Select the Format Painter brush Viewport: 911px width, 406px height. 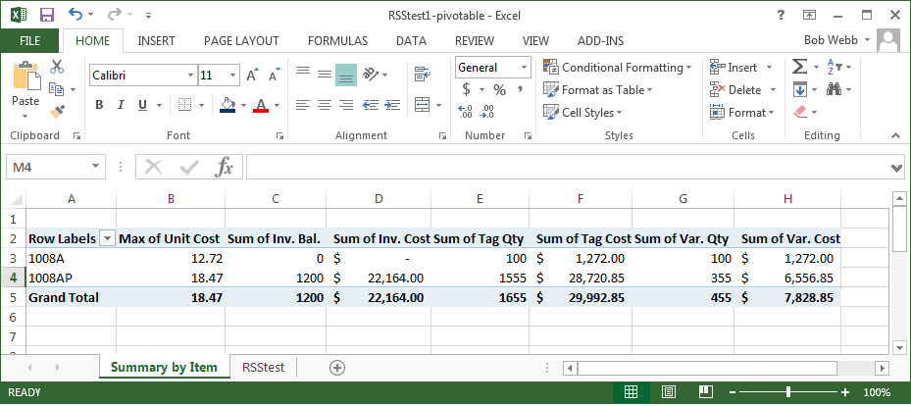(x=57, y=111)
